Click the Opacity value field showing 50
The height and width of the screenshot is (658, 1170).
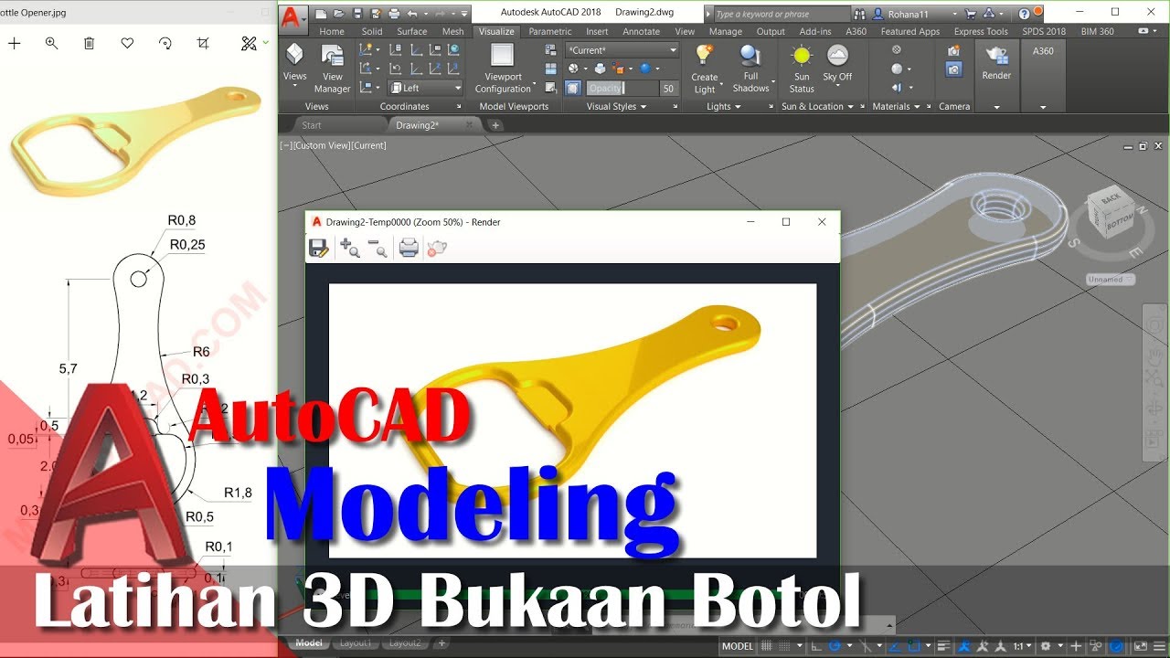(668, 89)
